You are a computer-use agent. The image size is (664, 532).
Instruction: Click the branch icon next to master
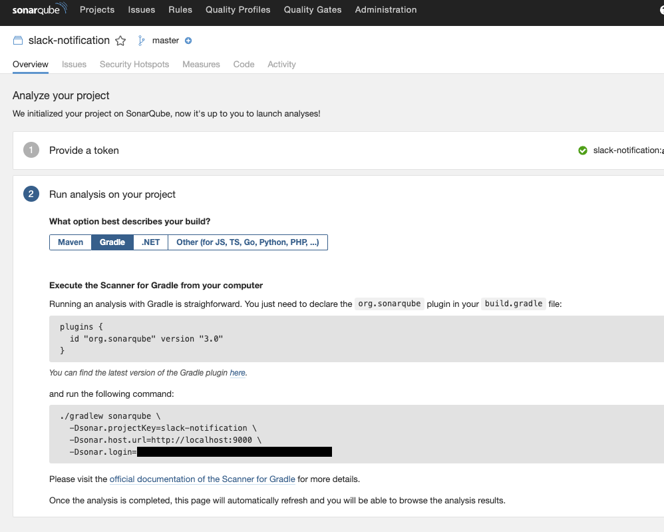click(x=142, y=40)
